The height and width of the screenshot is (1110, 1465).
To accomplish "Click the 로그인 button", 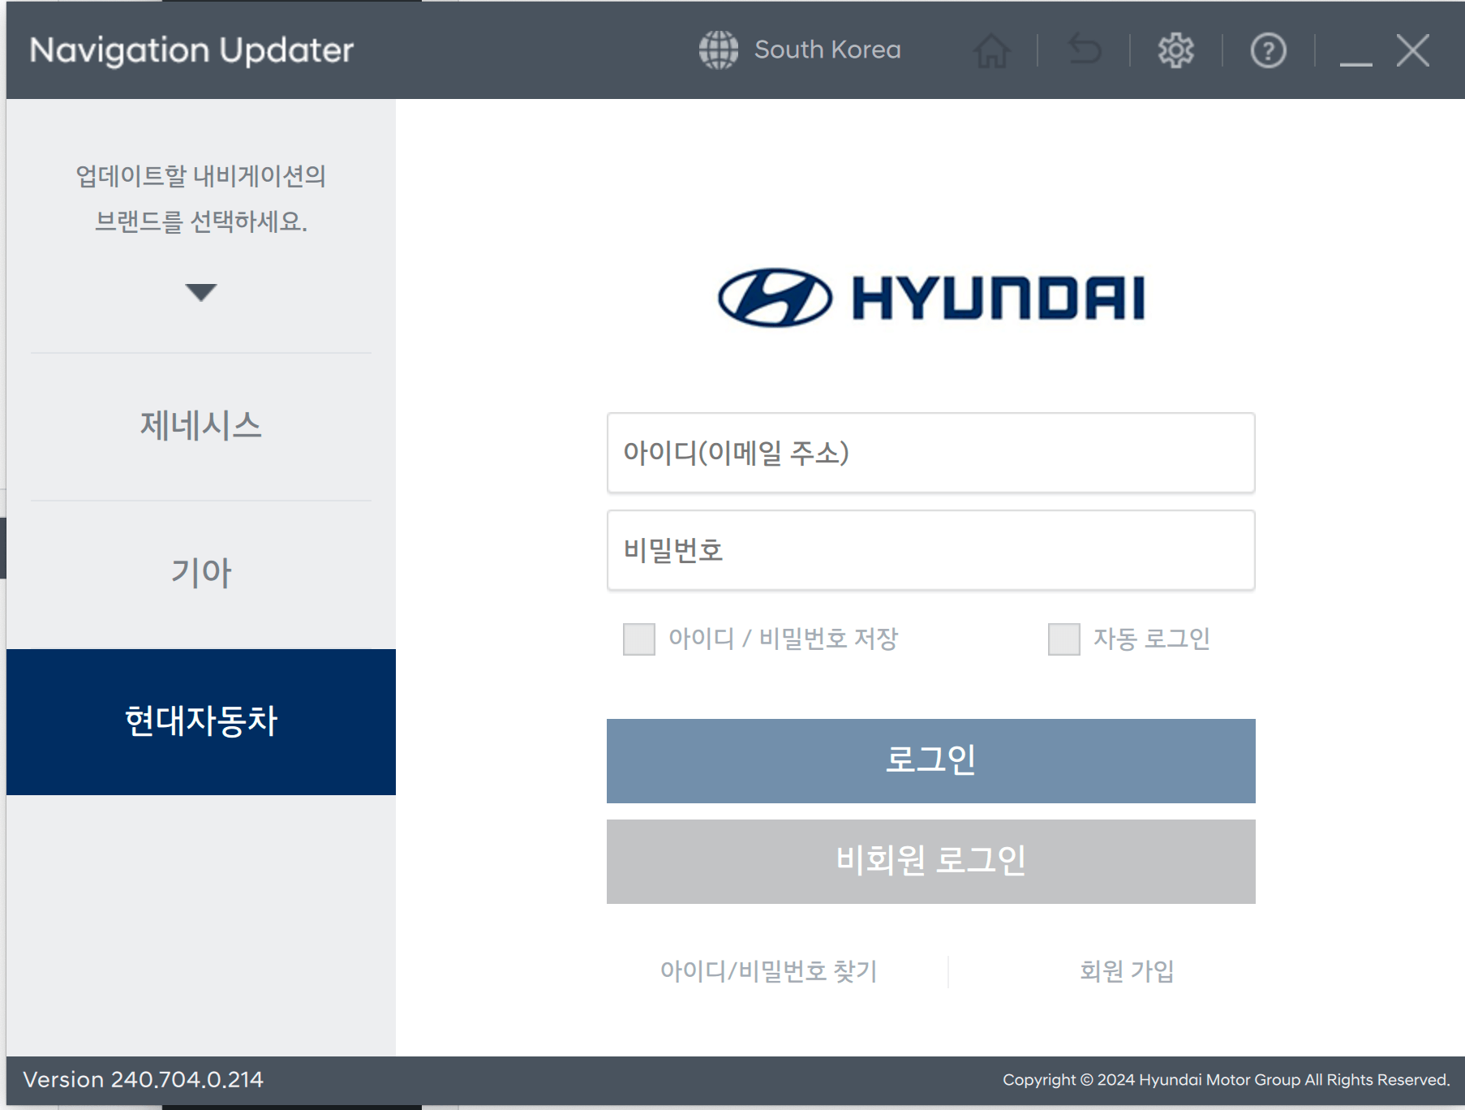I will click(x=930, y=761).
